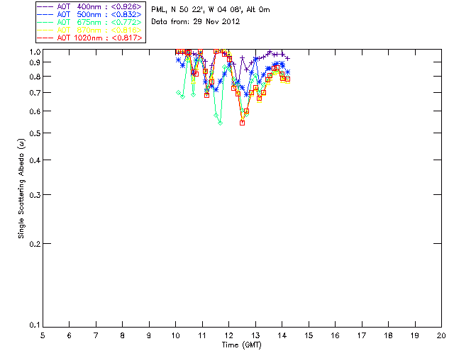The width and height of the screenshot is (454, 363).
Task: Click the x-axis label 5
Action: point(43,335)
